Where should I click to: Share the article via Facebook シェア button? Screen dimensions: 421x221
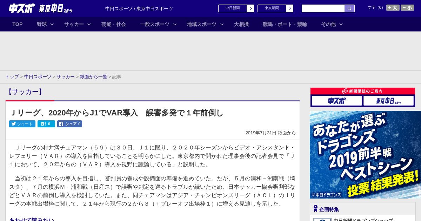point(70,124)
